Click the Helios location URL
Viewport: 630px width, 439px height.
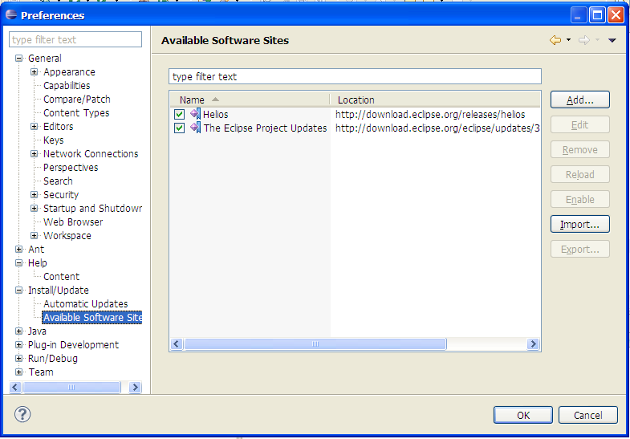tap(430, 115)
